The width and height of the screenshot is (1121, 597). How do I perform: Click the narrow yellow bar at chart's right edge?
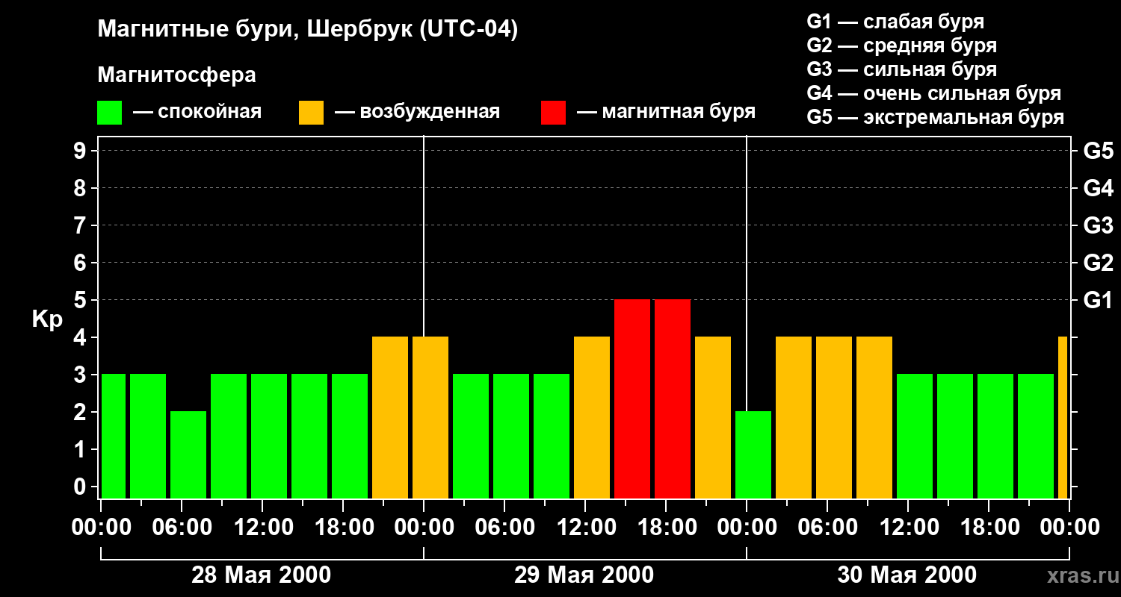pos(1063,418)
